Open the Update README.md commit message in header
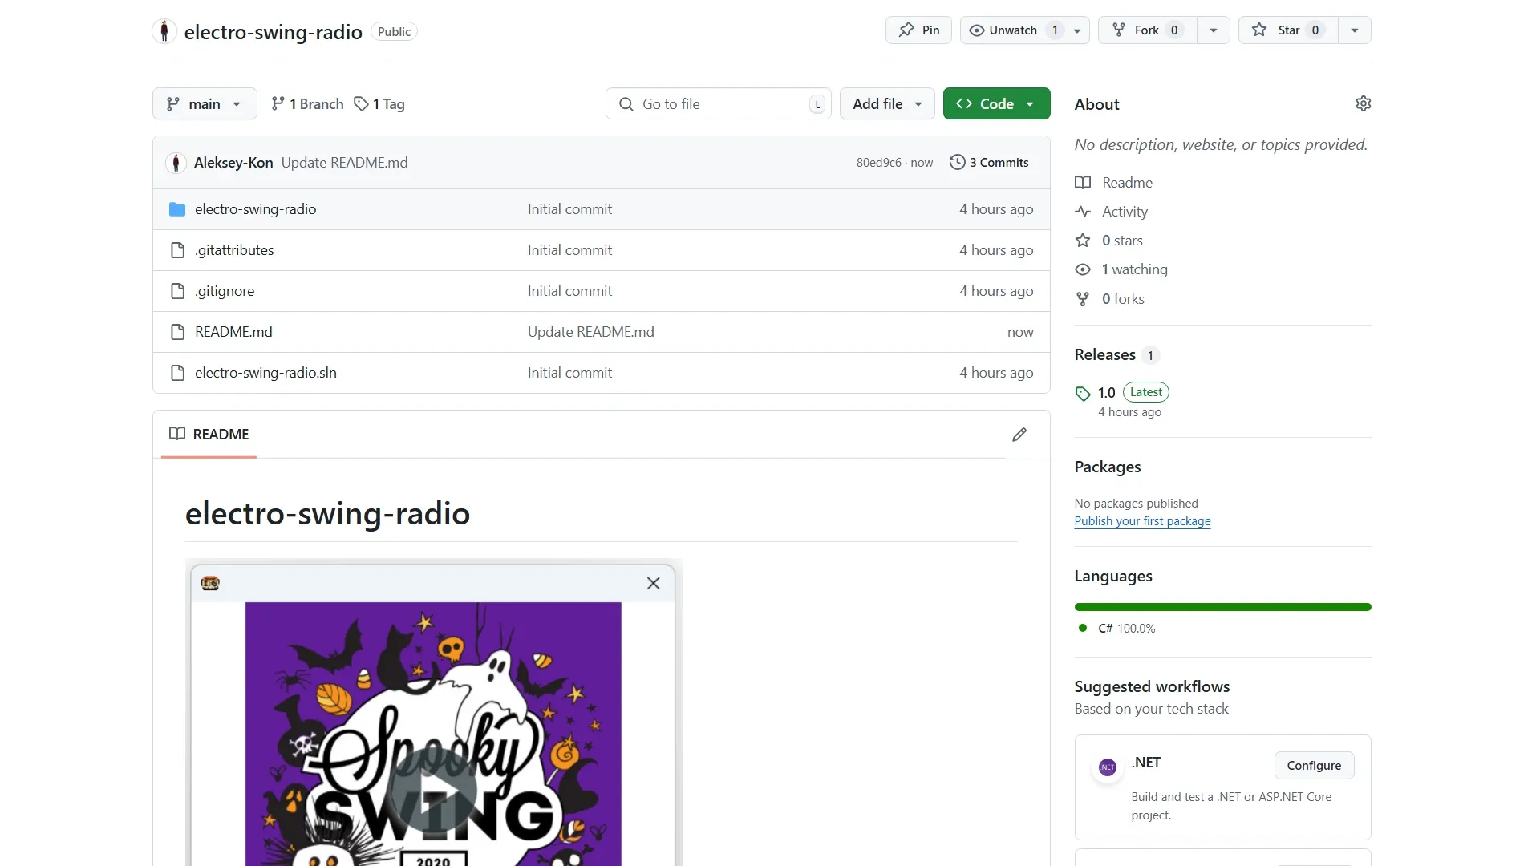 pyautogui.click(x=344, y=162)
